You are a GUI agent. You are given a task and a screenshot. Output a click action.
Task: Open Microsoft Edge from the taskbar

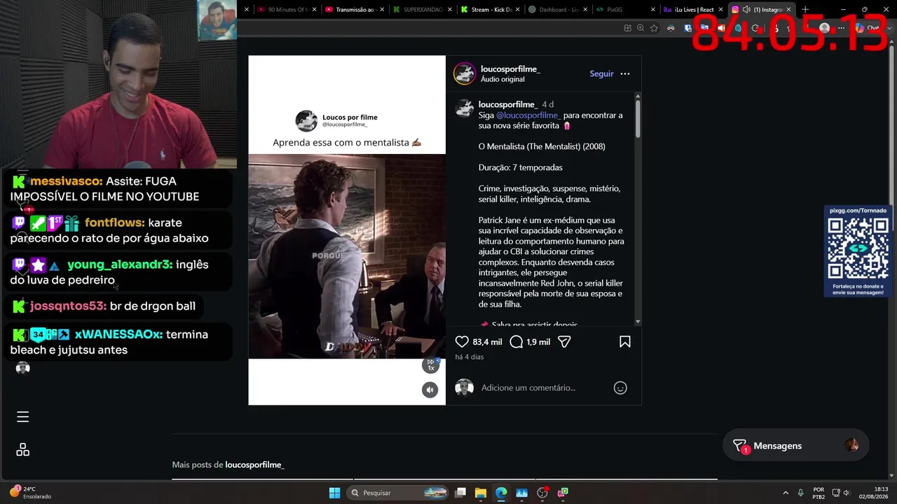(501, 493)
